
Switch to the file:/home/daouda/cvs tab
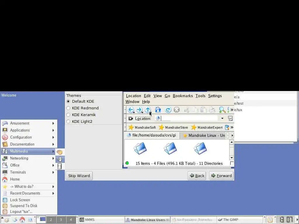pos(152,135)
